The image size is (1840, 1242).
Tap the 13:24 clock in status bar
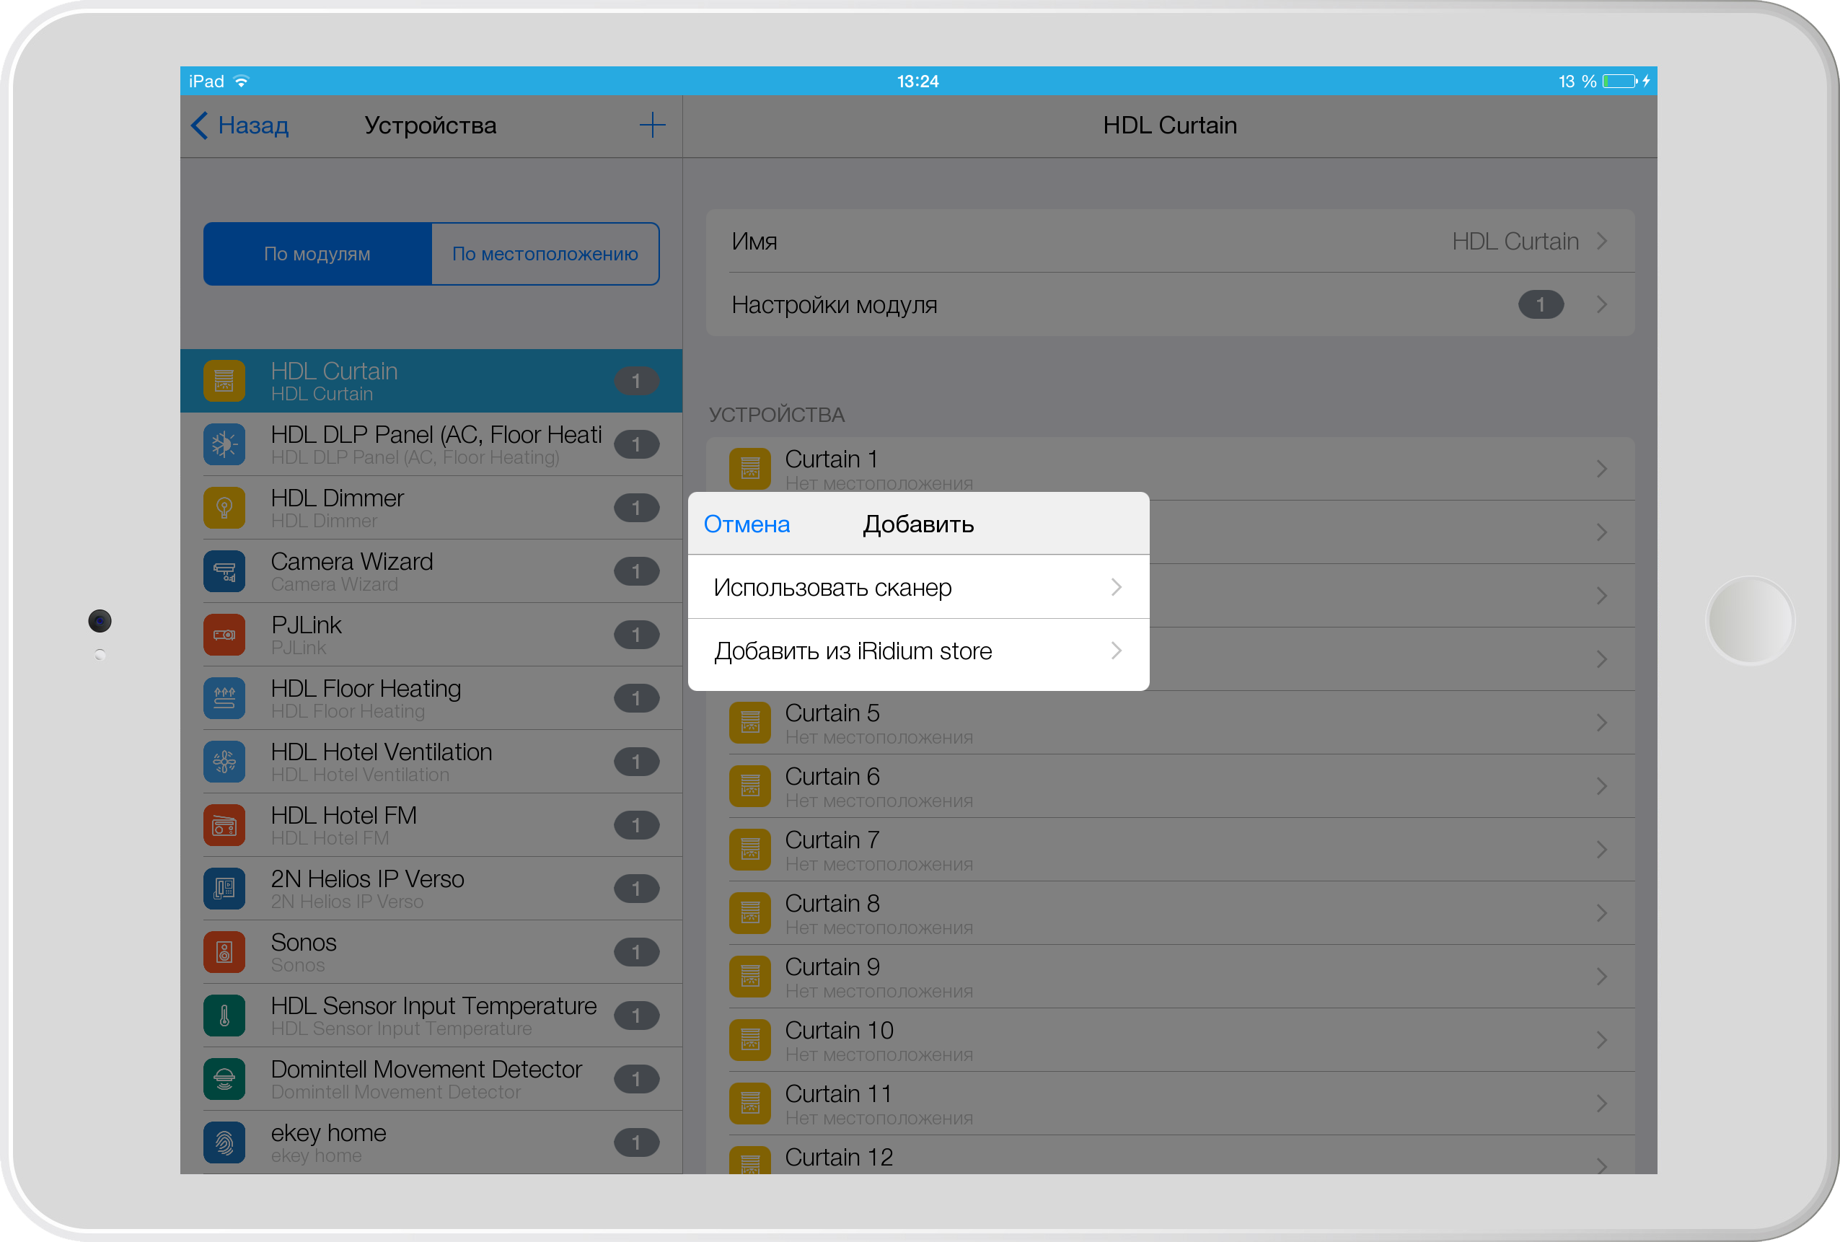[917, 81]
